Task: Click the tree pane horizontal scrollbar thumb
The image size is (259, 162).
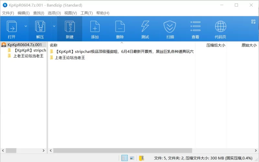Action: (11, 150)
